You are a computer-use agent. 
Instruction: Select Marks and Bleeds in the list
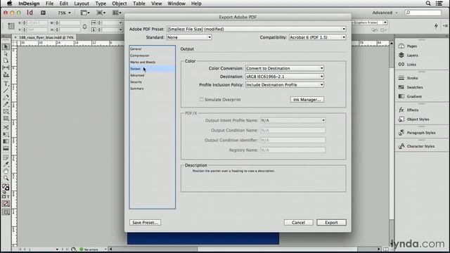tap(143, 63)
